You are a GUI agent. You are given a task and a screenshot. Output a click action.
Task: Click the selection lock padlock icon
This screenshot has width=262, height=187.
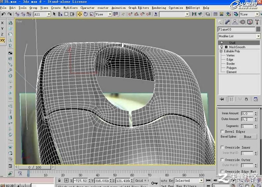59,180
